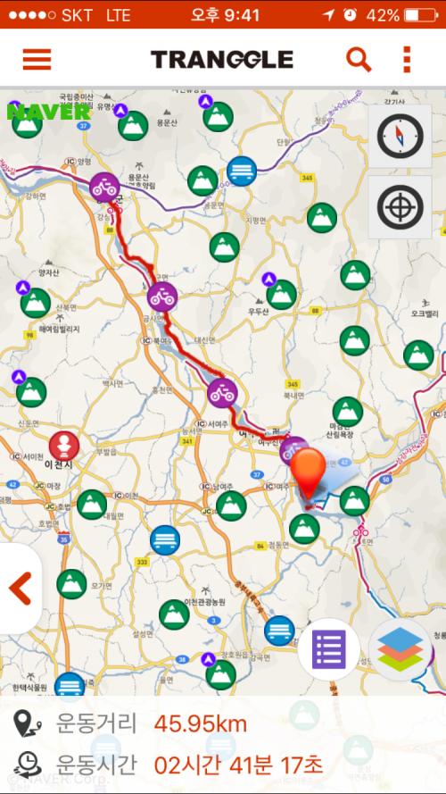Center map with crosshair locate button
The image size is (446, 794).
tap(400, 207)
